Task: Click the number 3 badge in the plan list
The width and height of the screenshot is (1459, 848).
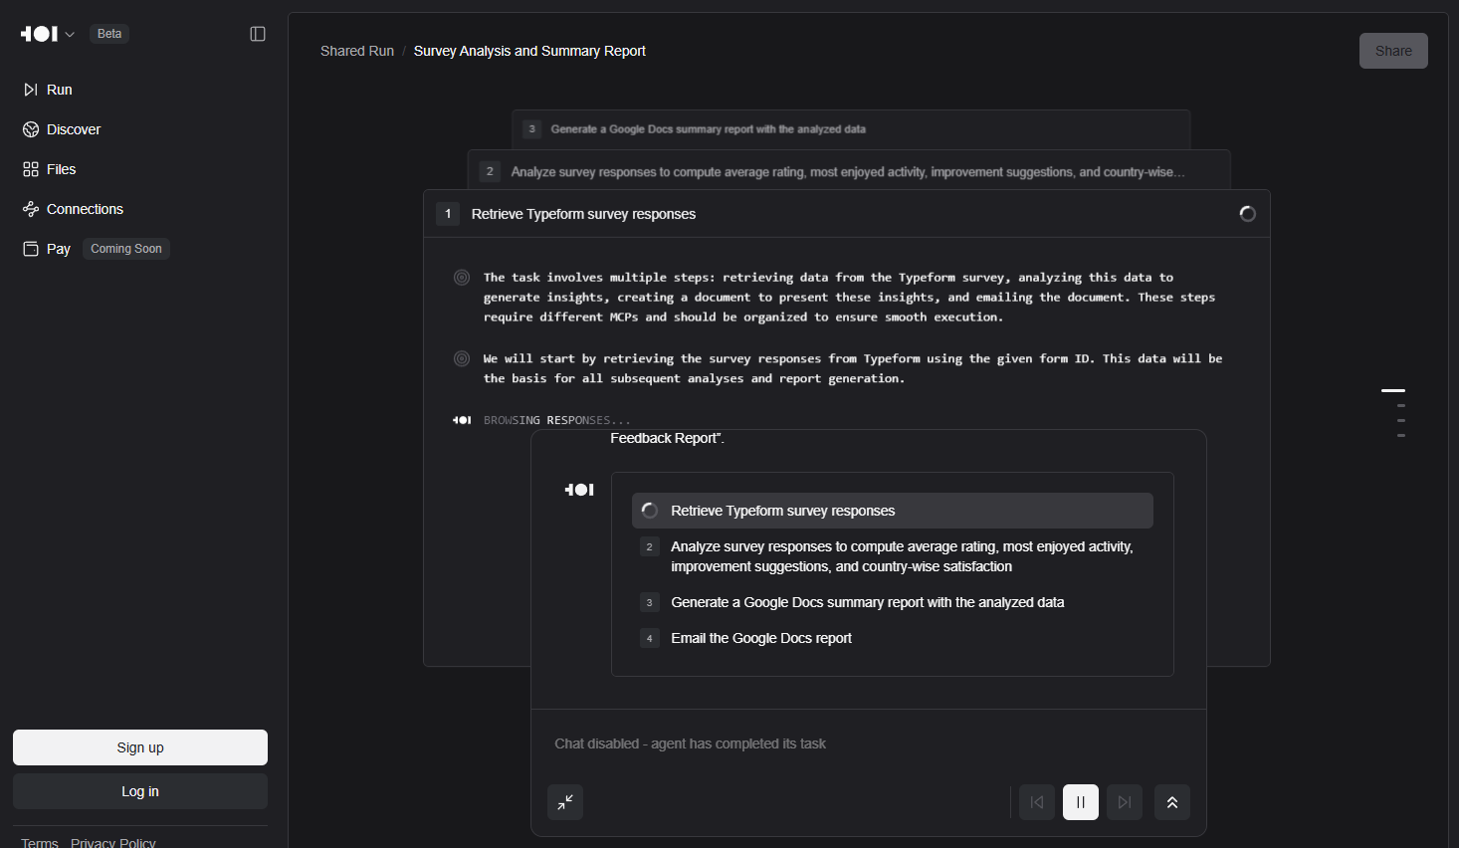Action: pyautogui.click(x=650, y=602)
